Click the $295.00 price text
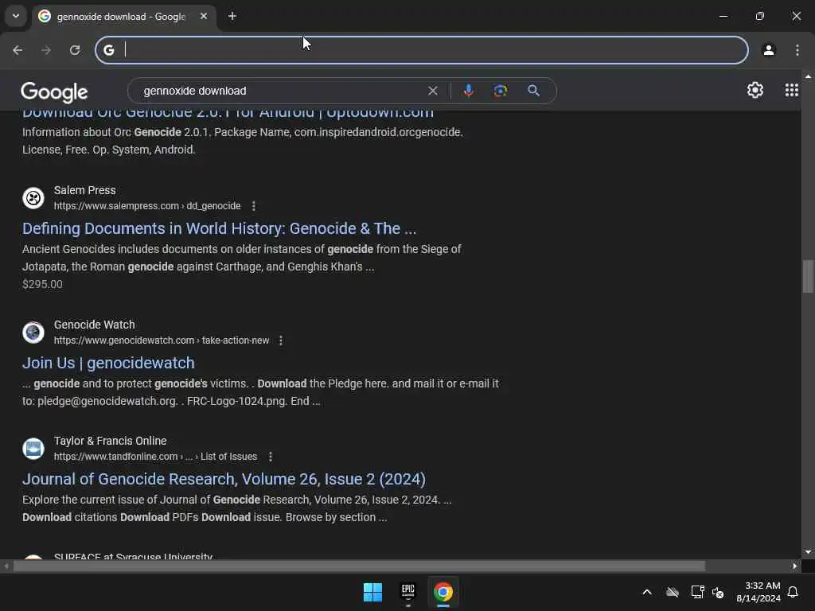The image size is (815, 611). (42, 284)
